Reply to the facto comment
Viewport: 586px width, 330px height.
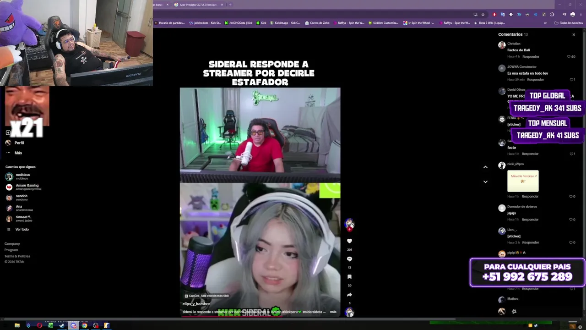click(x=530, y=154)
